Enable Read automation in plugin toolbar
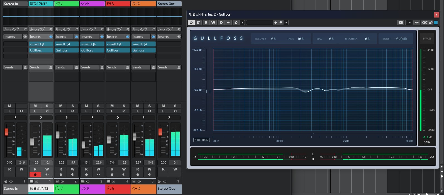444x195 pixels. pos(206,23)
